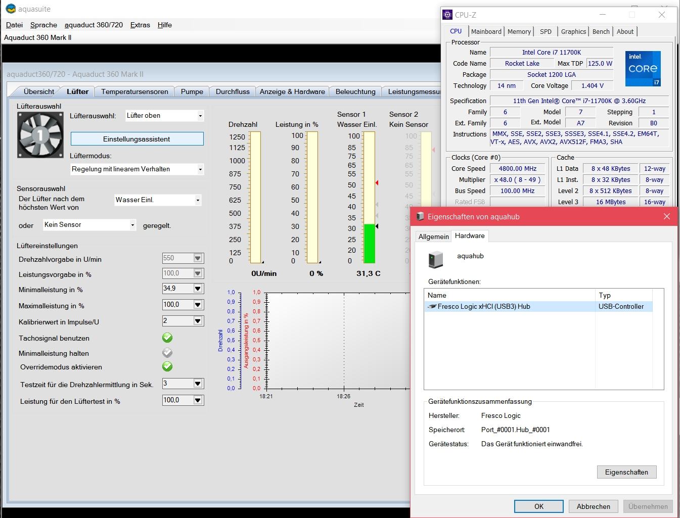Close the aquahub properties dialog
Viewport: 680px width, 518px height.
pyautogui.click(x=666, y=216)
